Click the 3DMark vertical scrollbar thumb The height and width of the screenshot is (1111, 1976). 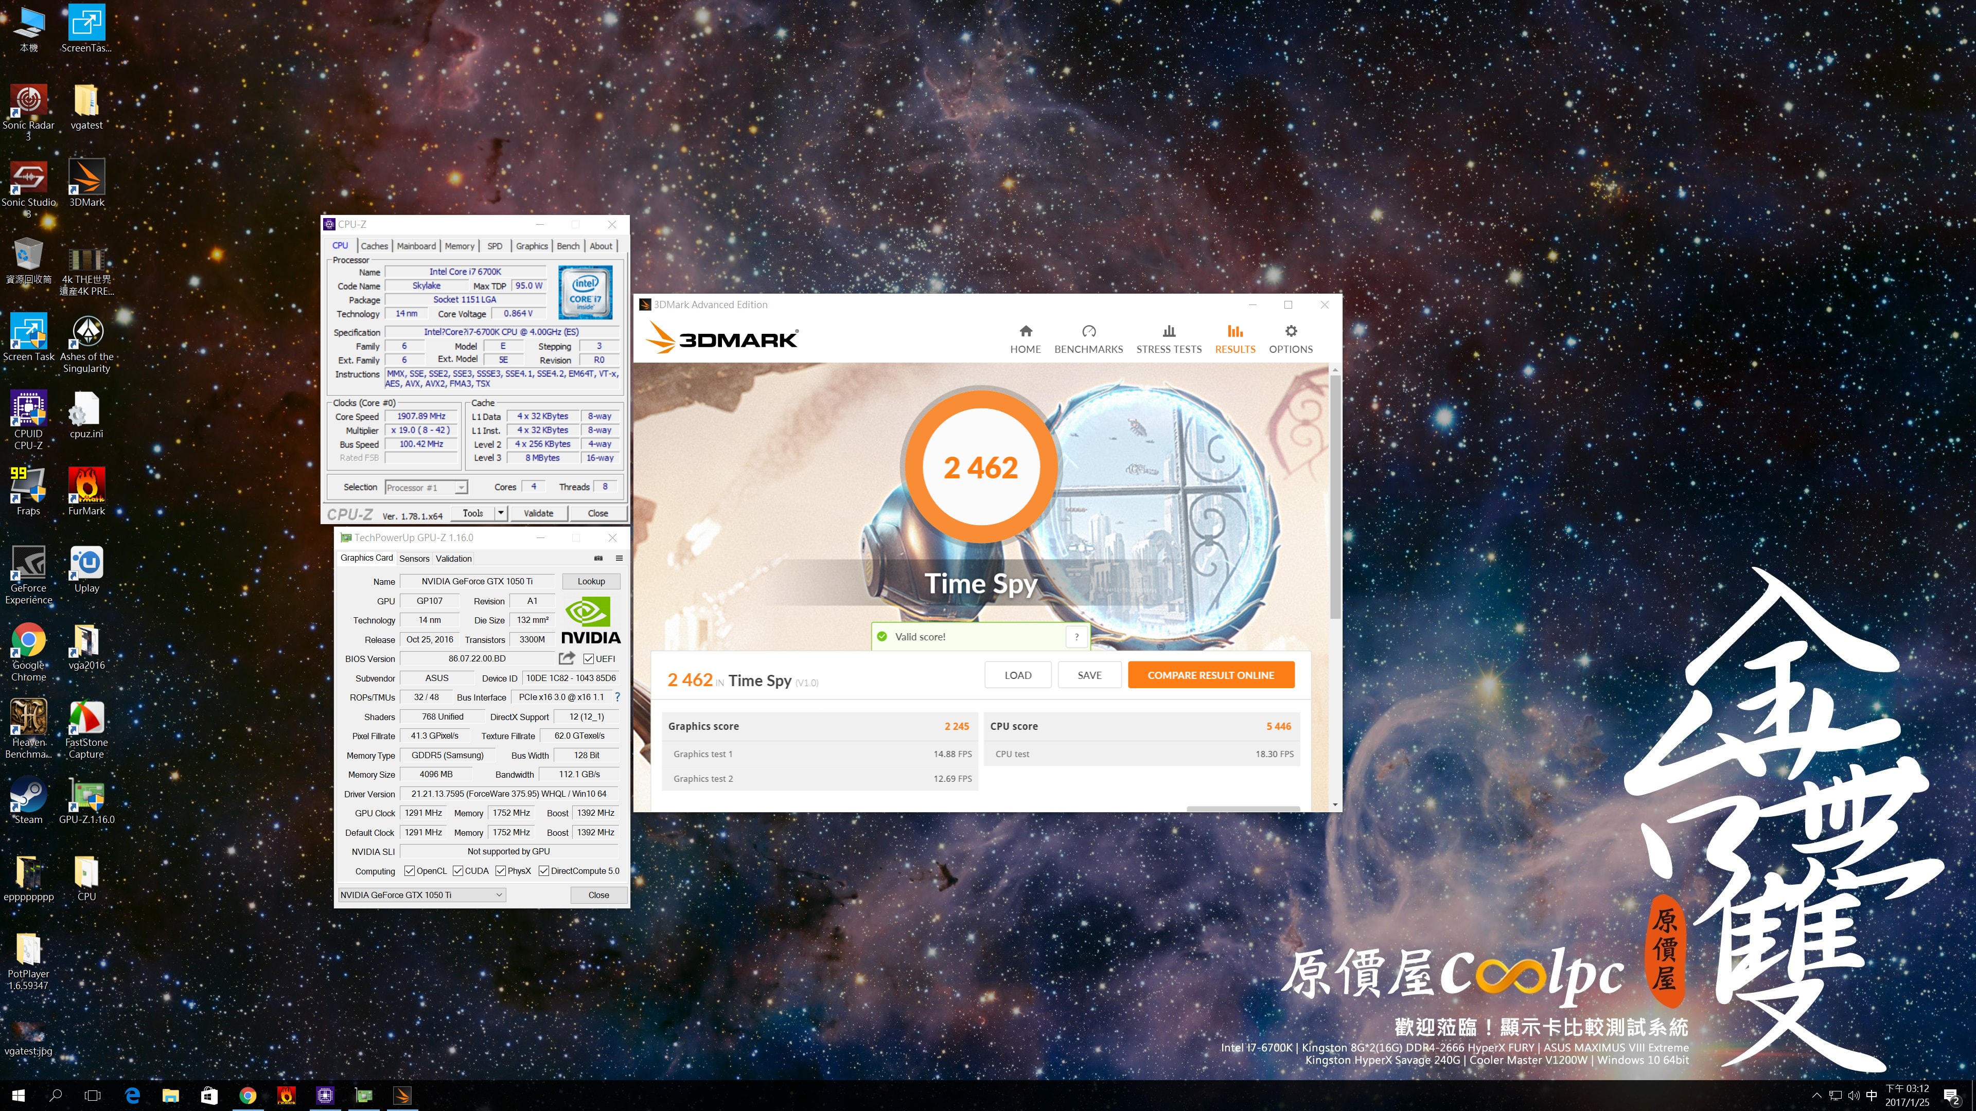click(1335, 497)
